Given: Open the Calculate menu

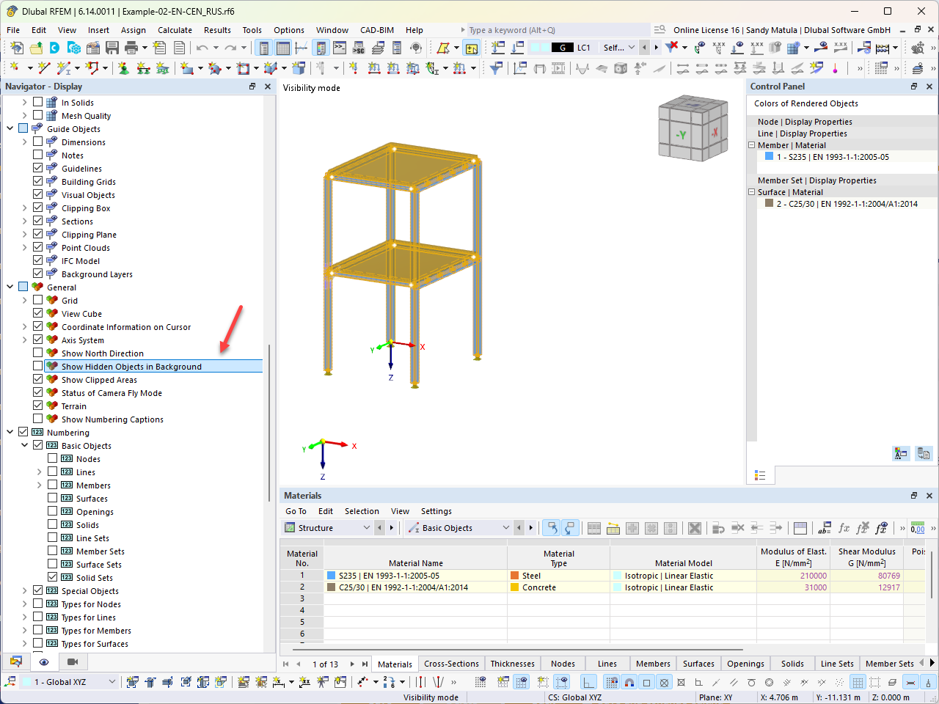Looking at the screenshot, I should coord(175,30).
